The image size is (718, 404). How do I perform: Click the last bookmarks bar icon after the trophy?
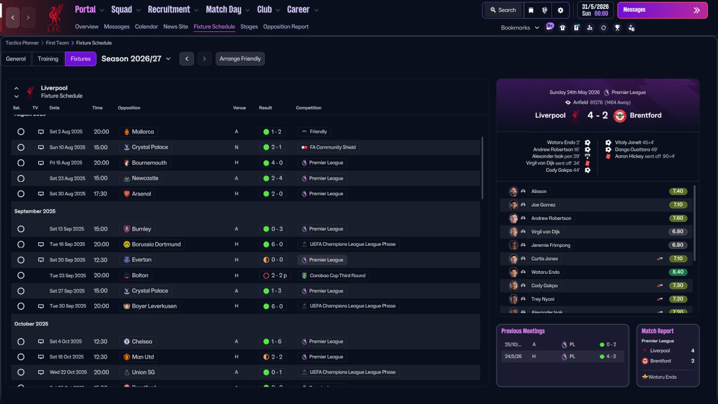pyautogui.click(x=631, y=27)
